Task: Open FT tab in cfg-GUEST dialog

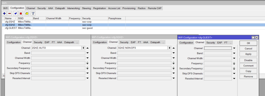Action: (226, 43)
